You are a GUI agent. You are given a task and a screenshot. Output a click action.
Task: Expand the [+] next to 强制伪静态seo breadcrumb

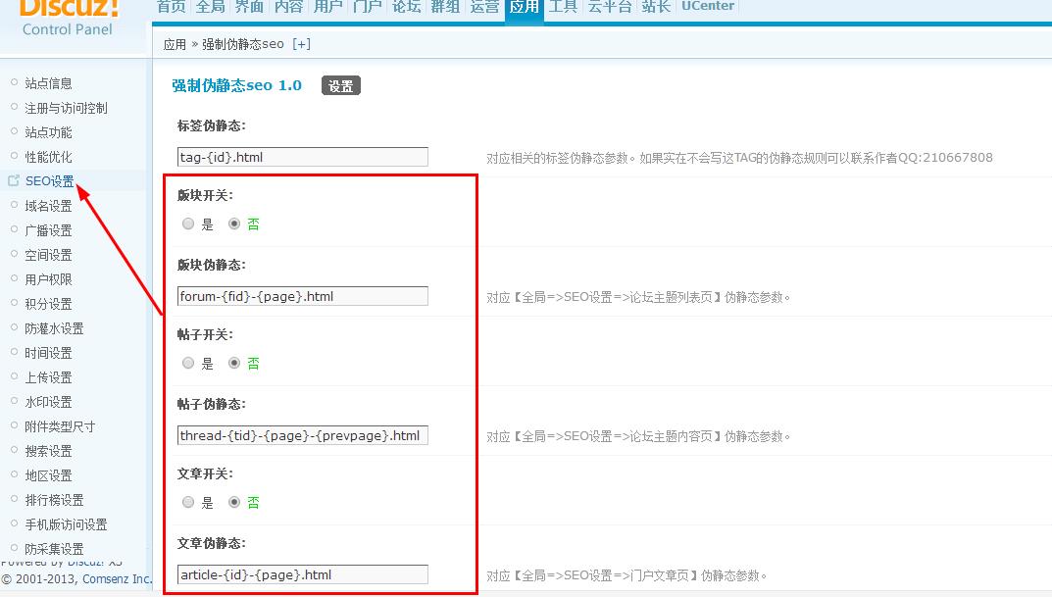302,43
